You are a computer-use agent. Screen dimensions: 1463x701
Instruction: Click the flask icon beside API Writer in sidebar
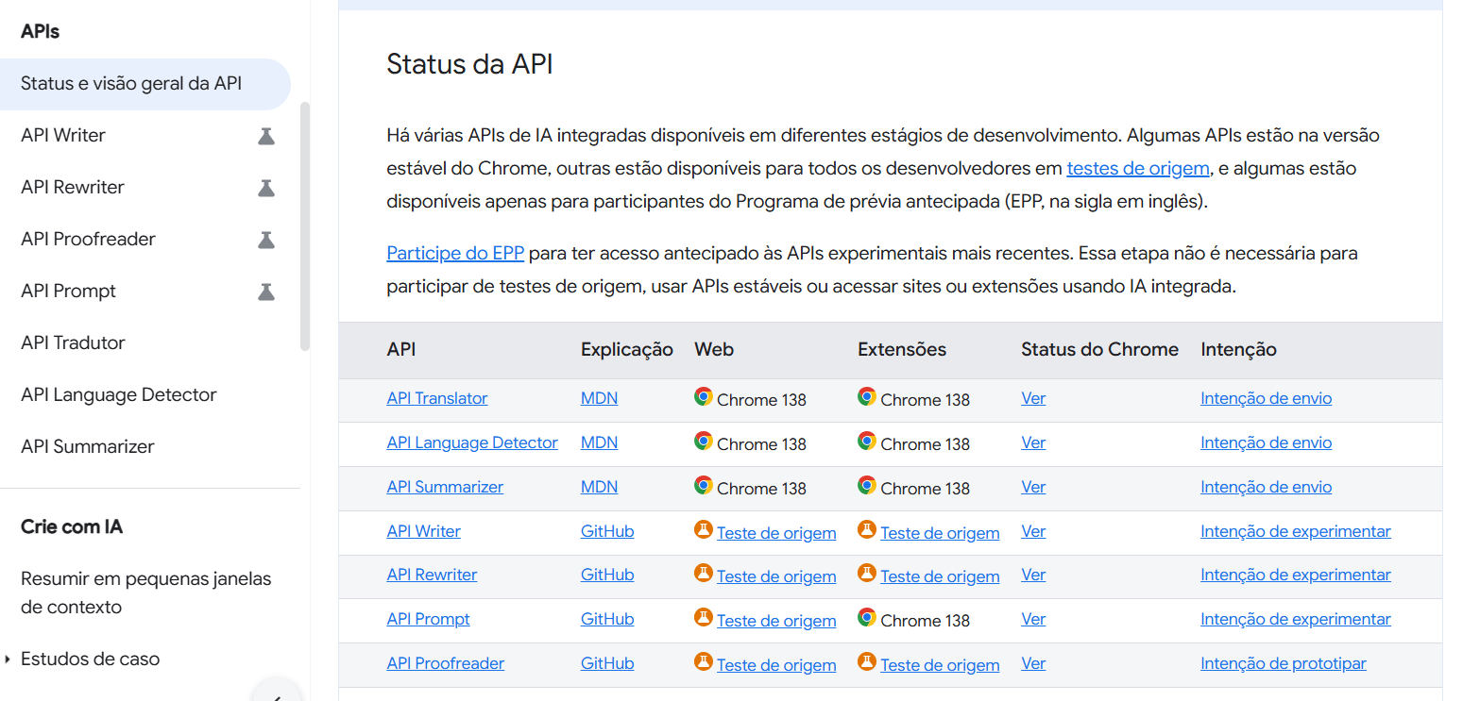[266, 136]
